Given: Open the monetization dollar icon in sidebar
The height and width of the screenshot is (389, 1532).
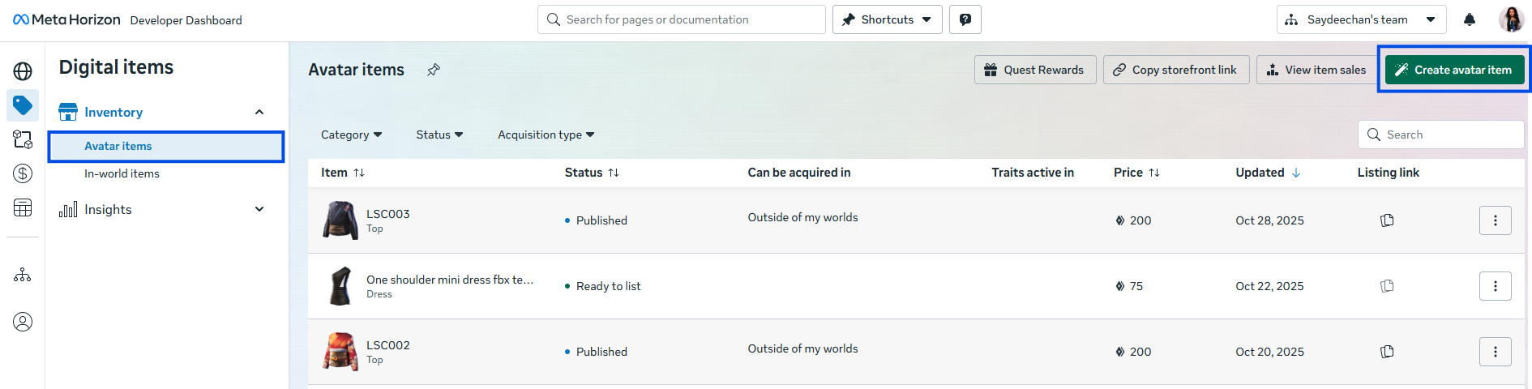Looking at the screenshot, I should (x=23, y=173).
